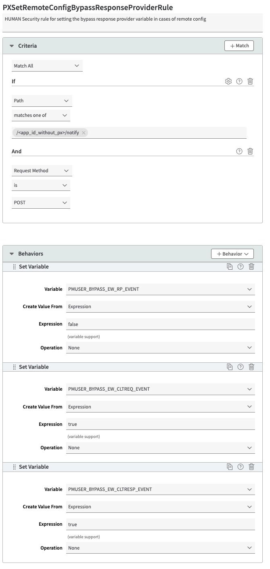This screenshot has width=270, height=569.
Task: Delete the Request Method condition with its trash icon
Action: click(x=250, y=151)
